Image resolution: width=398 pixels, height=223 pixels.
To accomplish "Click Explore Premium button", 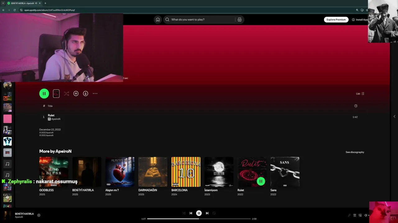I will point(336,20).
